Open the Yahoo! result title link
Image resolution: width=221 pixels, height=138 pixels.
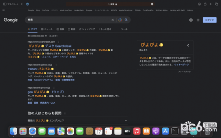[x=41, y=69]
